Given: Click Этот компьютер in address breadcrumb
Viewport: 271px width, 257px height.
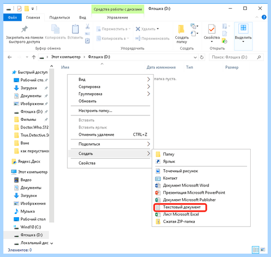Looking at the screenshot, I should point(65,57).
